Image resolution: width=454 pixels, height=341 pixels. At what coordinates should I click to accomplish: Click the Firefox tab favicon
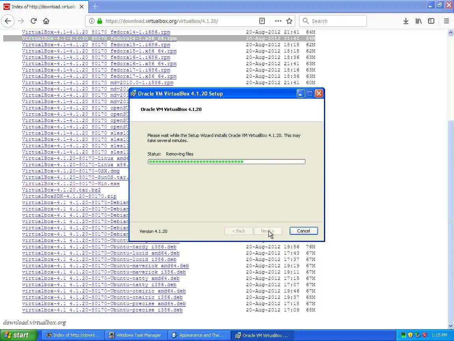[6, 6]
